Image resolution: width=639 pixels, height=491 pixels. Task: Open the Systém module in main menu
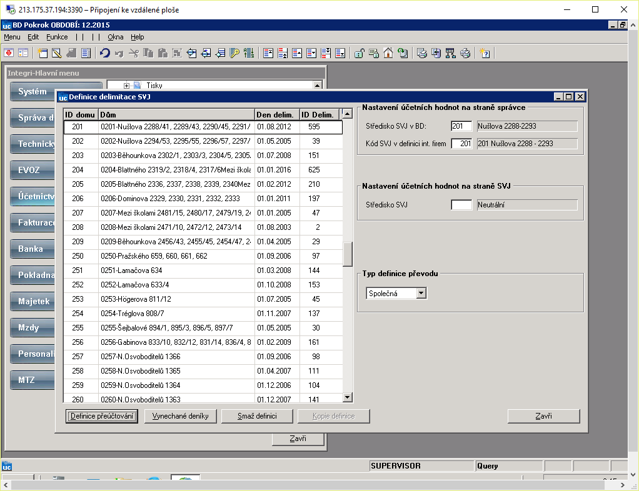[33, 92]
